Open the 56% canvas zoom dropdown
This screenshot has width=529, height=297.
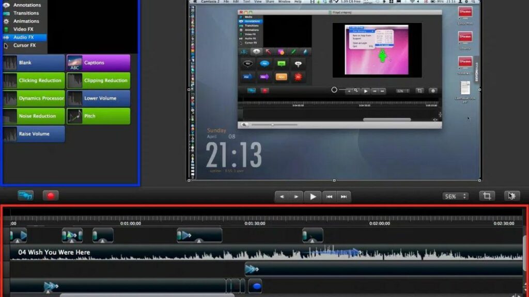pos(455,196)
